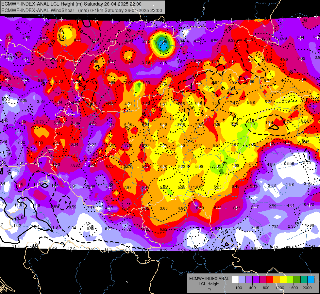Click the wind shear value 8.18
Screen dimensions: 320x294
tap(163, 124)
